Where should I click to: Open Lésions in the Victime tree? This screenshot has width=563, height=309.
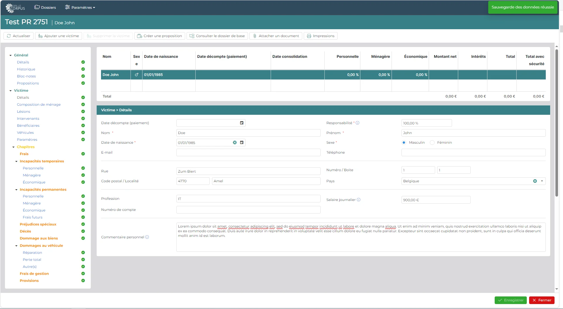[x=23, y=112]
